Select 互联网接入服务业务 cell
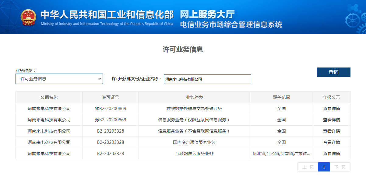This screenshot has width=366, height=180. tap(194, 154)
